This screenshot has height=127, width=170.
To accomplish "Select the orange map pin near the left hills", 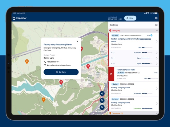I will pos(27,61).
